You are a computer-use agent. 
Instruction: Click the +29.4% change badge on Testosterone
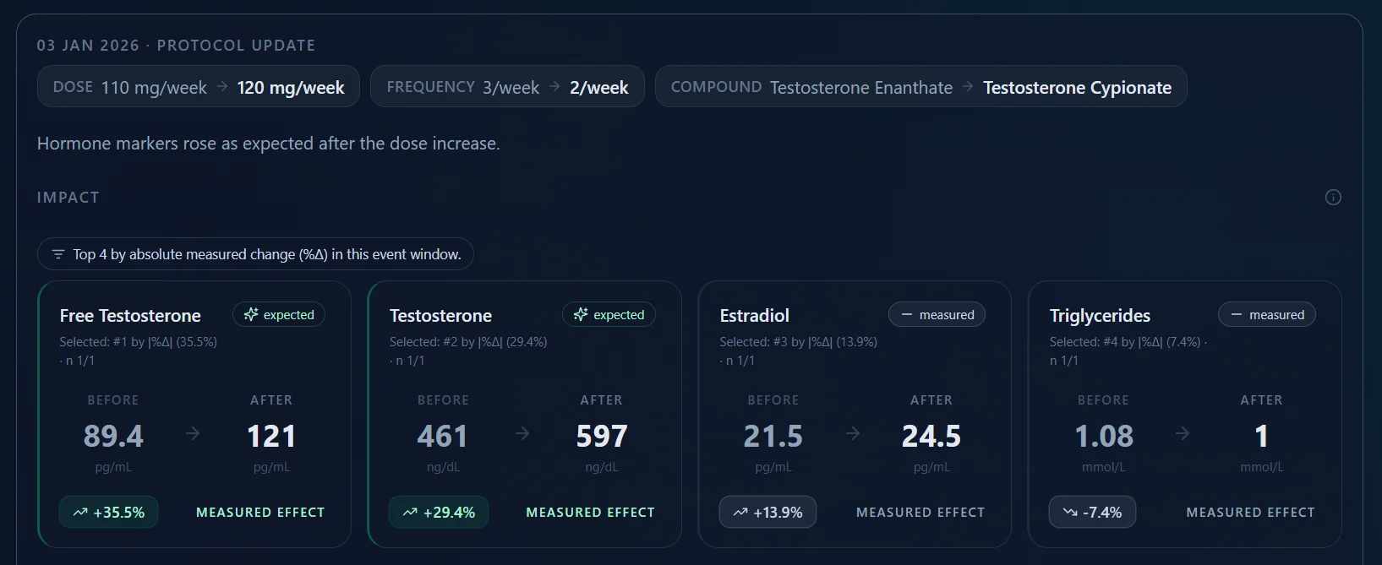click(x=439, y=513)
